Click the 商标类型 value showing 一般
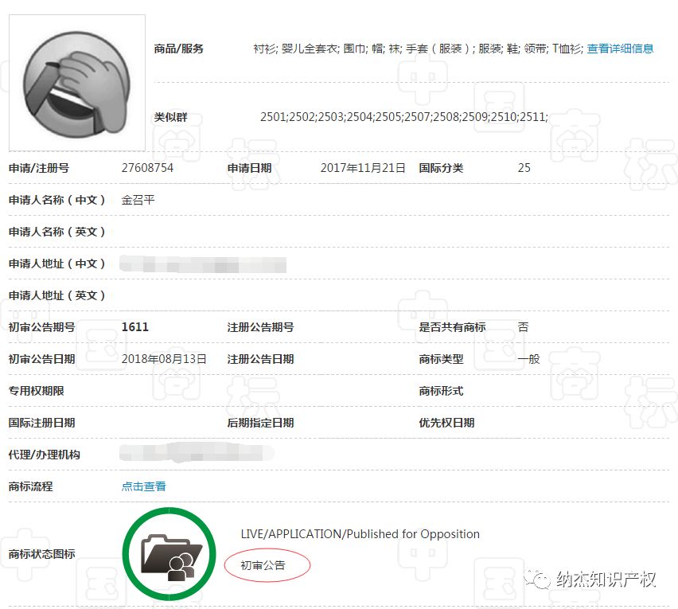Image resolution: width=678 pixels, height=609 pixels. point(529,359)
